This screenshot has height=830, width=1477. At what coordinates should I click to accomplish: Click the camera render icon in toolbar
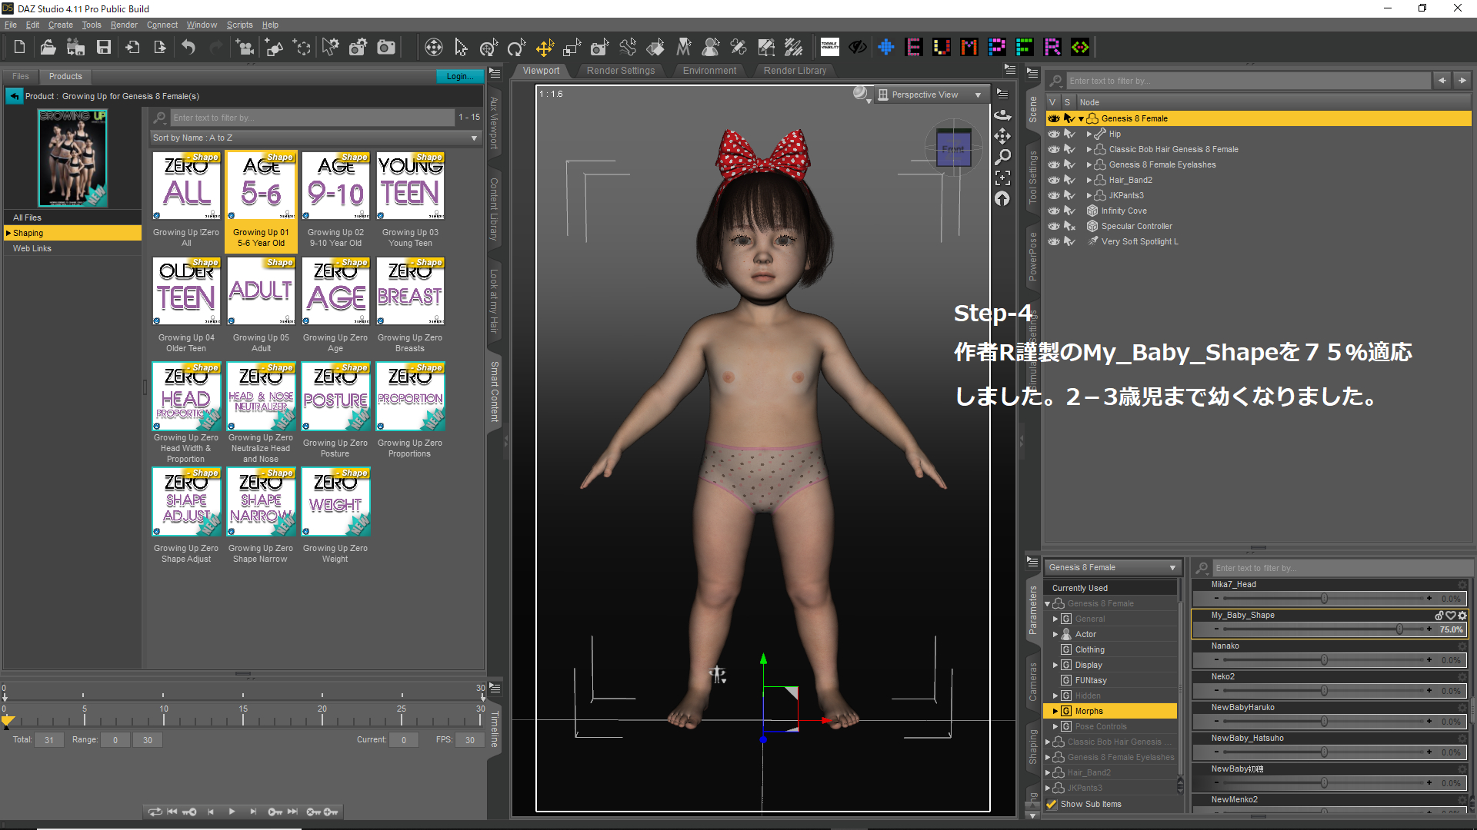point(386,48)
